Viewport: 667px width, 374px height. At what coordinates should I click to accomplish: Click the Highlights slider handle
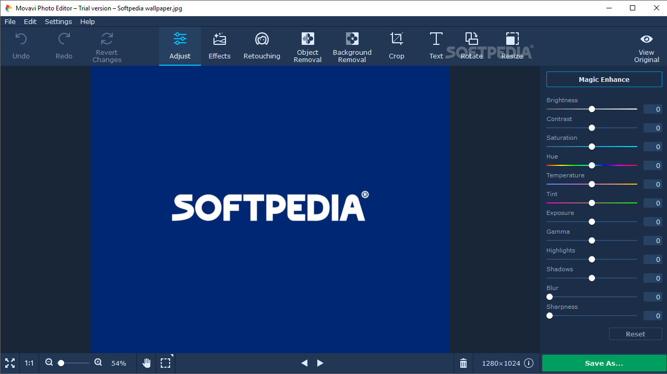click(592, 259)
